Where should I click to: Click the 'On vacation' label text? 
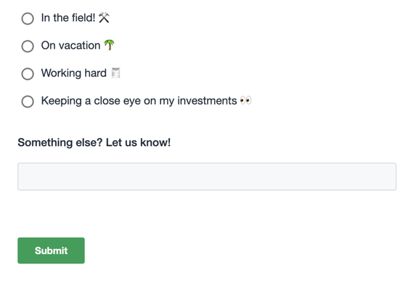click(71, 46)
